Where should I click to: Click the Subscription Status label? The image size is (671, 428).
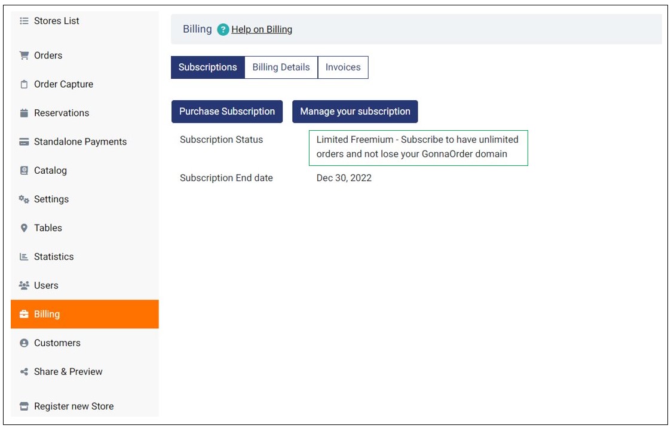click(x=221, y=140)
